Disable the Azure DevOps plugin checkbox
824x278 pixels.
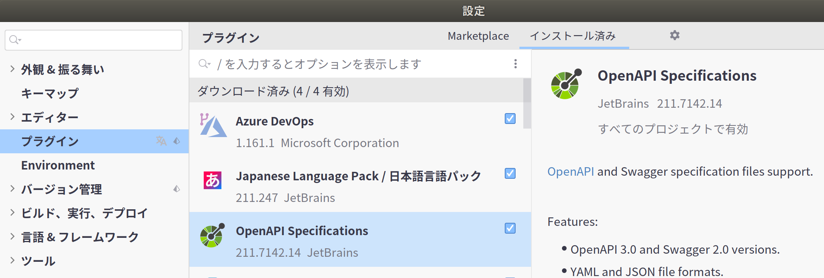point(510,119)
